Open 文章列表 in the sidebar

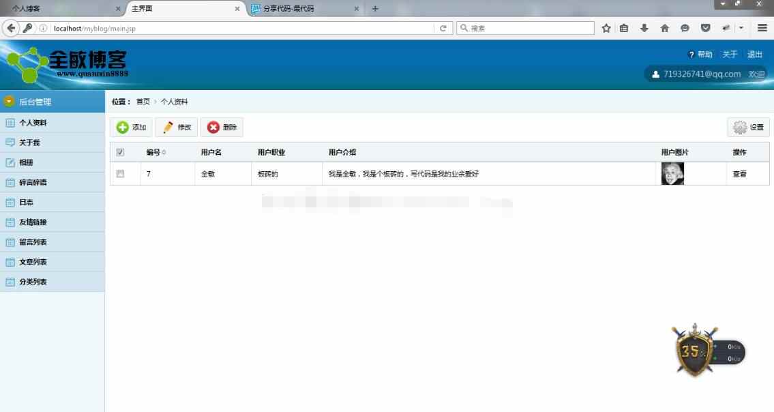[53, 262]
